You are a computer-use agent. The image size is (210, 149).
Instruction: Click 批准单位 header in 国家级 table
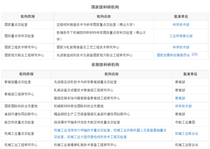pos(181,16)
